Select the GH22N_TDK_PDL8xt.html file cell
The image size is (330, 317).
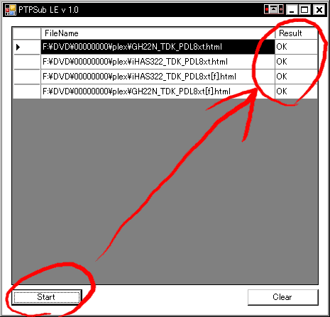[x=158, y=47]
